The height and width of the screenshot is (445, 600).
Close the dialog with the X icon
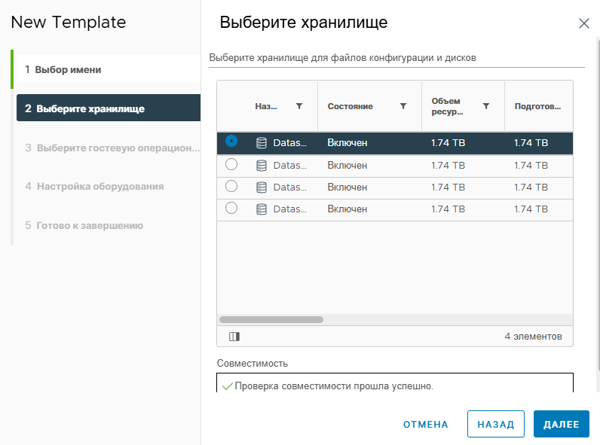point(583,23)
